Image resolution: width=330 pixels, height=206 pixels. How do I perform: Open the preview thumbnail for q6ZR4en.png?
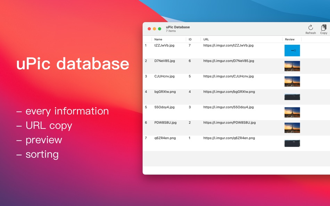point(292,143)
